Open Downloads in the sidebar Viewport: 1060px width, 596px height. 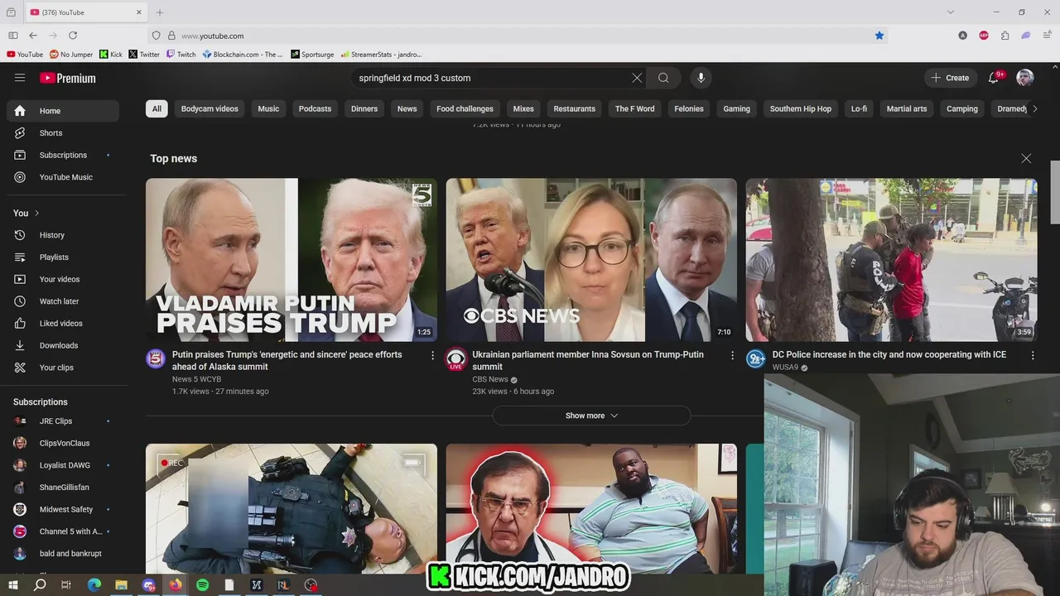[63, 345]
